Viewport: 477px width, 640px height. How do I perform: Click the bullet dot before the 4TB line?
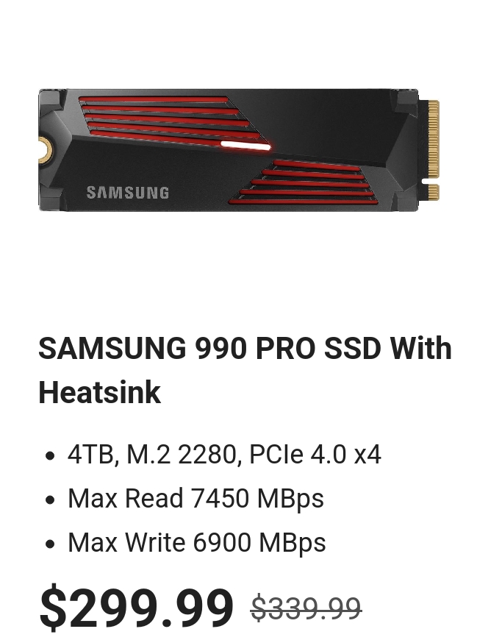(50, 455)
